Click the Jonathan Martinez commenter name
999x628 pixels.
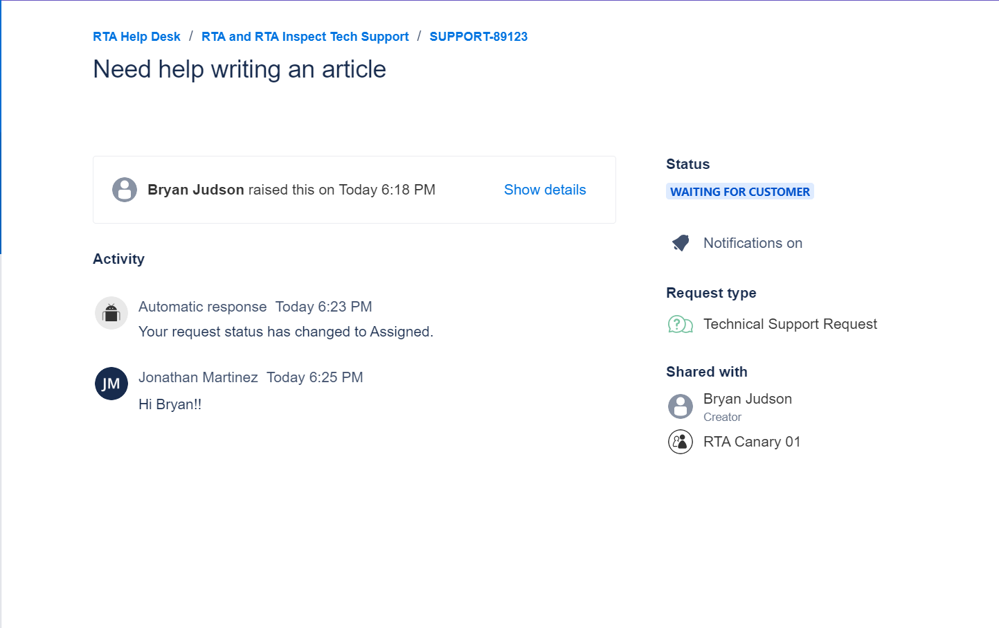(x=198, y=377)
